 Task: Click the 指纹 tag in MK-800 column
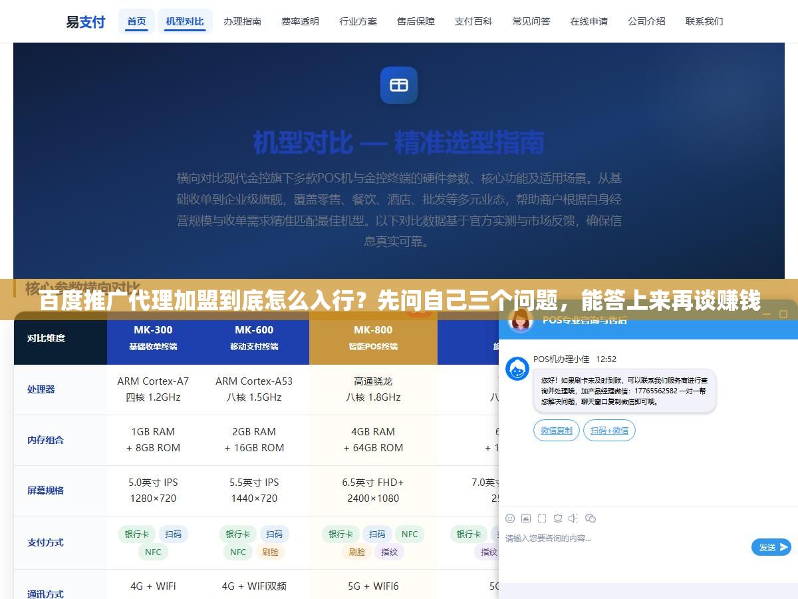[x=390, y=552]
